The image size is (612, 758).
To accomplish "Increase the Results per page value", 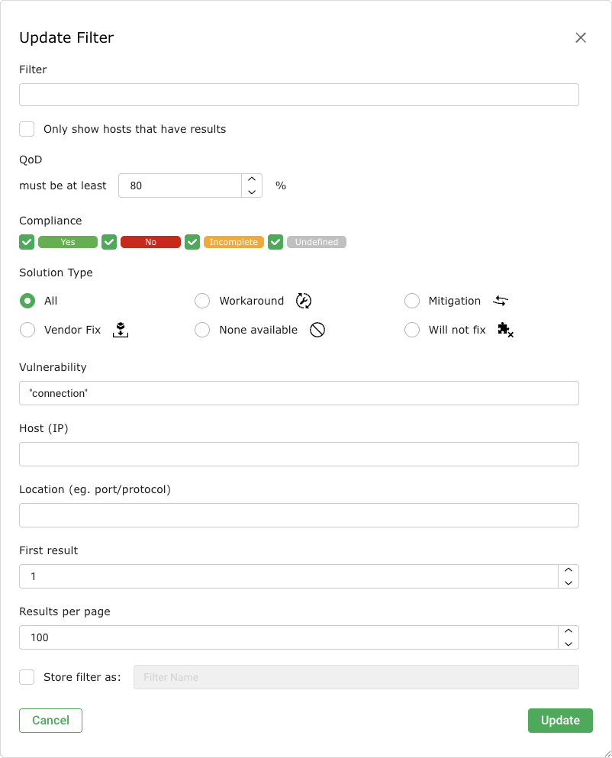I will [568, 631].
